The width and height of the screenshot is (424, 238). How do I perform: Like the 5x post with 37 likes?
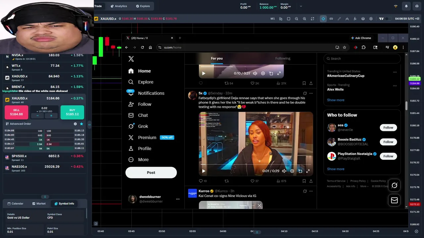click(252, 181)
